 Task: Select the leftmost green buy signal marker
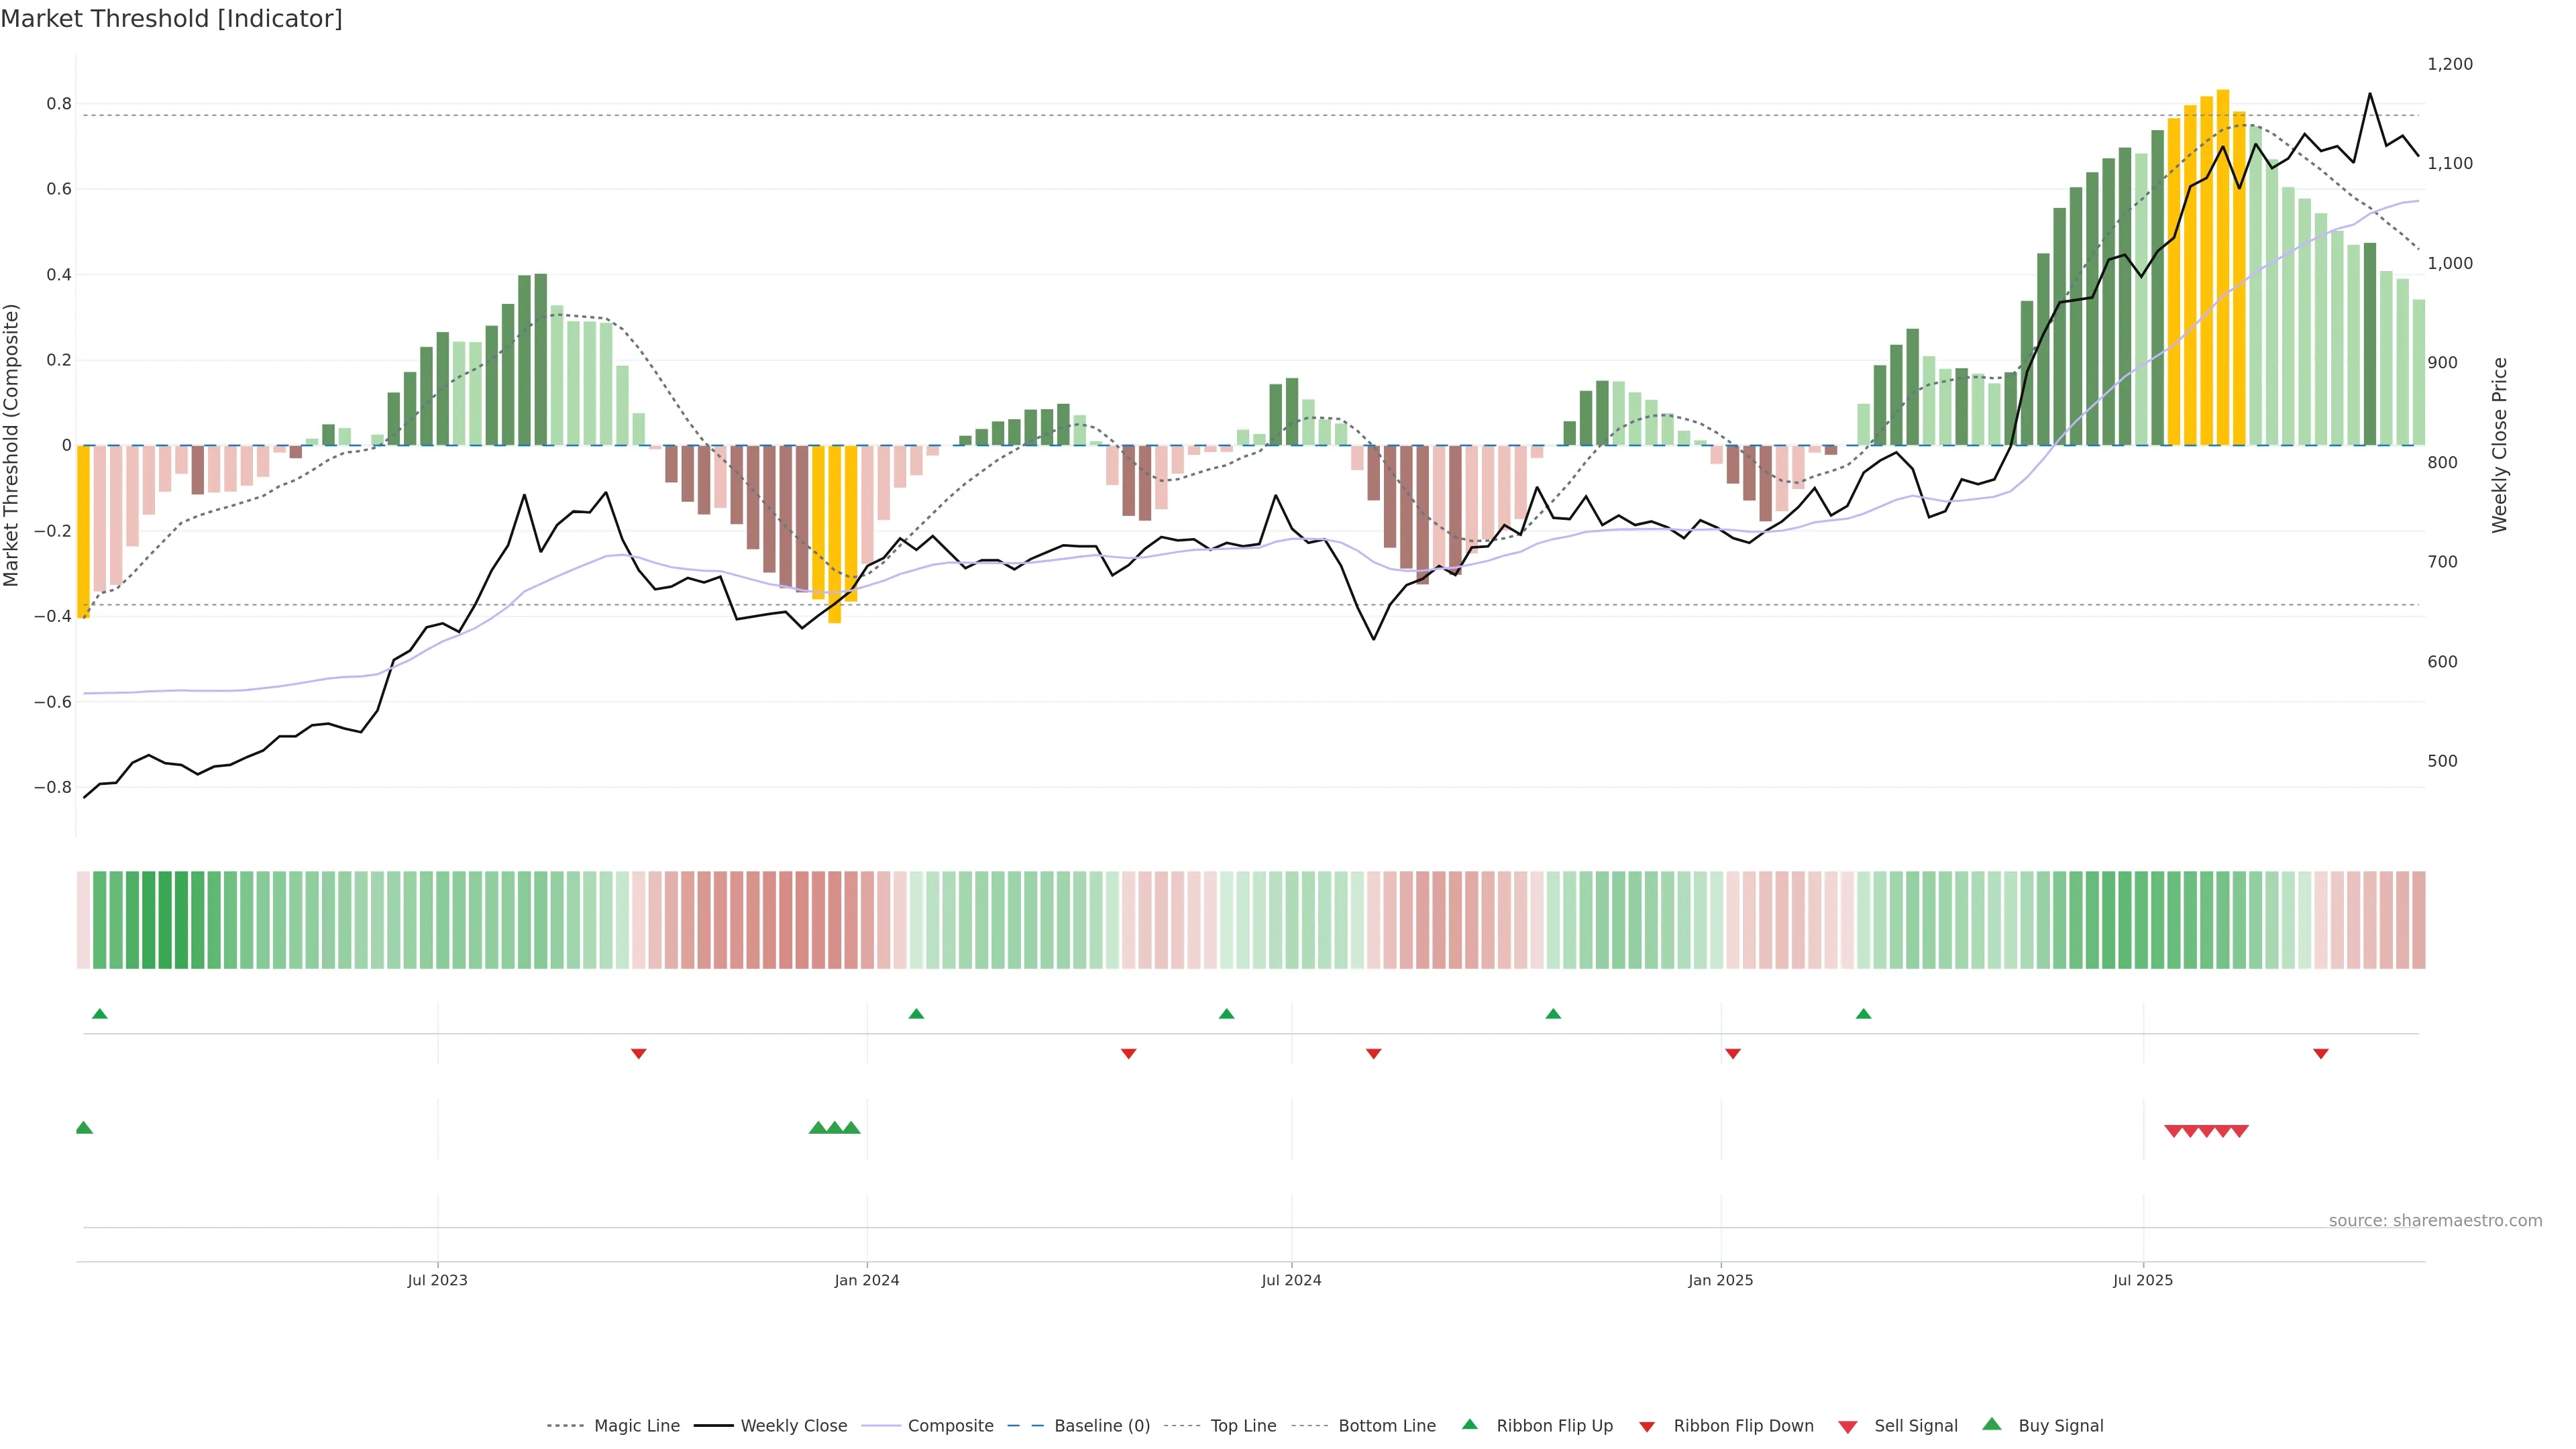pyautogui.click(x=84, y=1128)
